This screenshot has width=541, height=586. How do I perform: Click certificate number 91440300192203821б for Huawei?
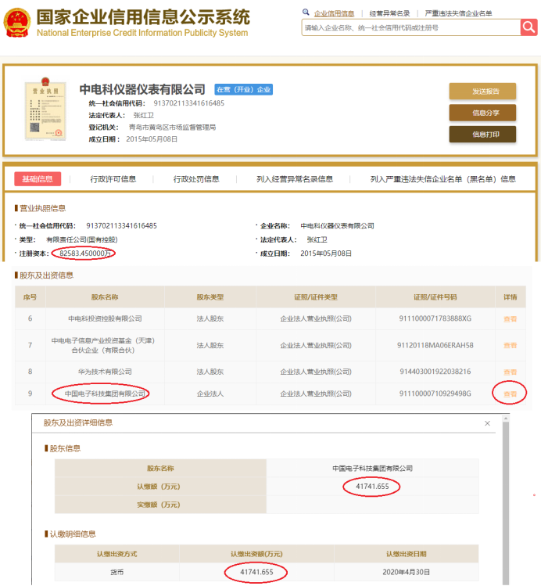click(435, 372)
